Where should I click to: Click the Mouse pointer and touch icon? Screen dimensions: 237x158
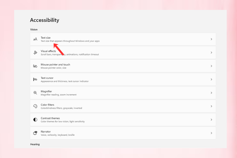tap(35, 66)
